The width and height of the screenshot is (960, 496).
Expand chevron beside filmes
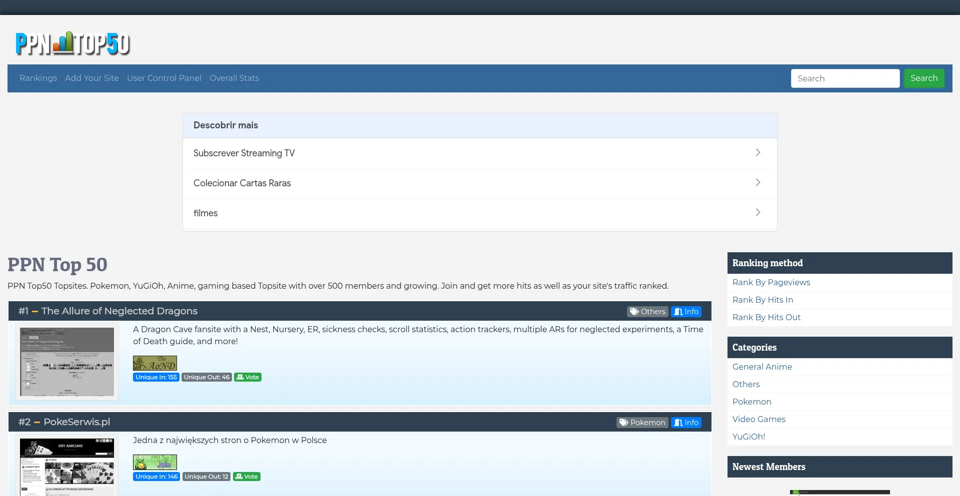point(758,212)
